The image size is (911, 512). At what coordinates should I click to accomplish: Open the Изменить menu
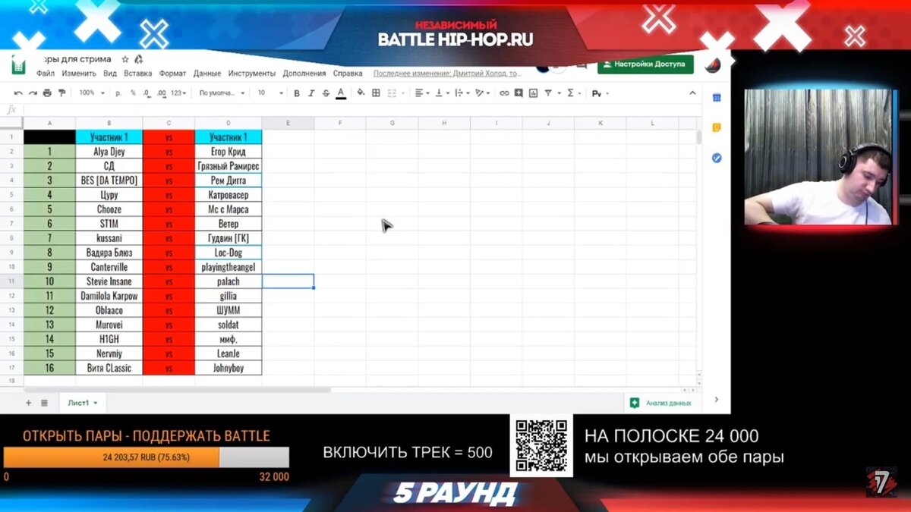(x=79, y=74)
